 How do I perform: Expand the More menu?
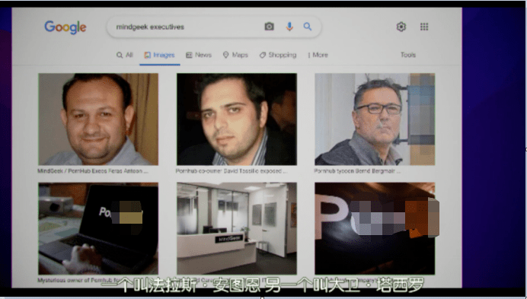click(318, 55)
